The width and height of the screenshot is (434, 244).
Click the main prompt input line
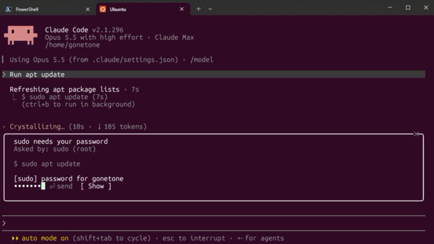tap(214, 223)
